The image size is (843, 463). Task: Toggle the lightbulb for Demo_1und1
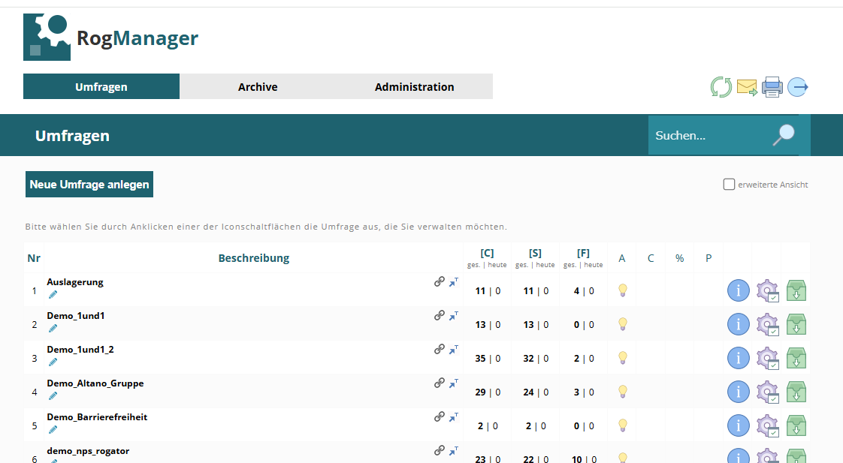623,324
